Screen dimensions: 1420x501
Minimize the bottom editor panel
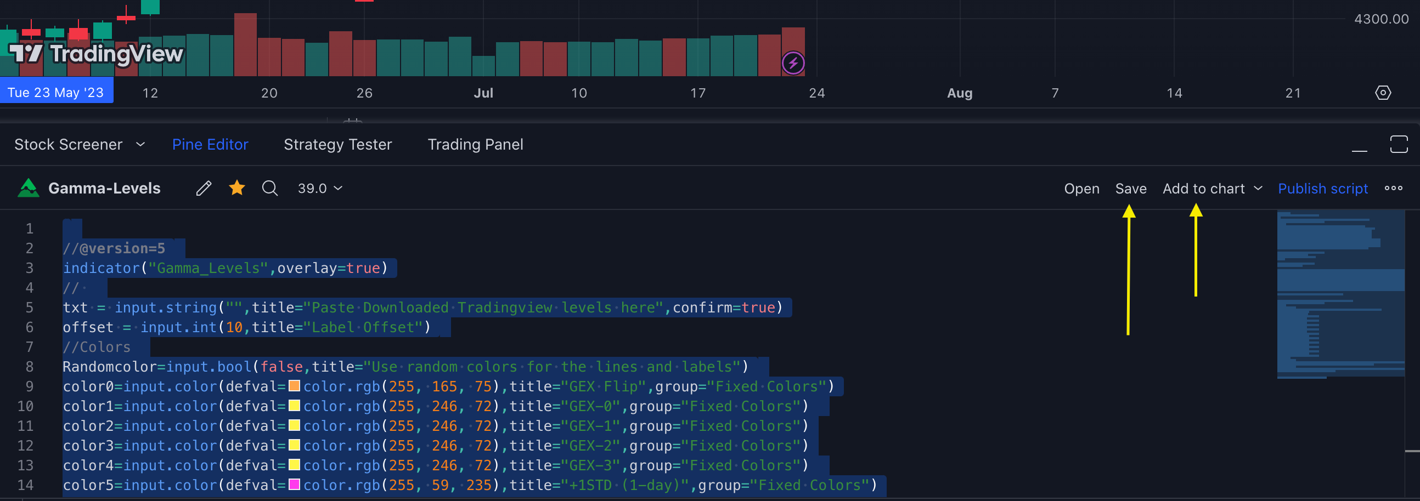pyautogui.click(x=1359, y=145)
